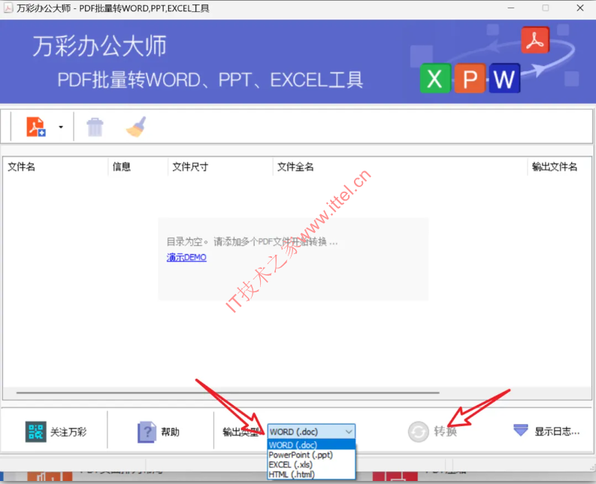
Task: Click the 转换 convert refresh icon
Action: click(419, 432)
